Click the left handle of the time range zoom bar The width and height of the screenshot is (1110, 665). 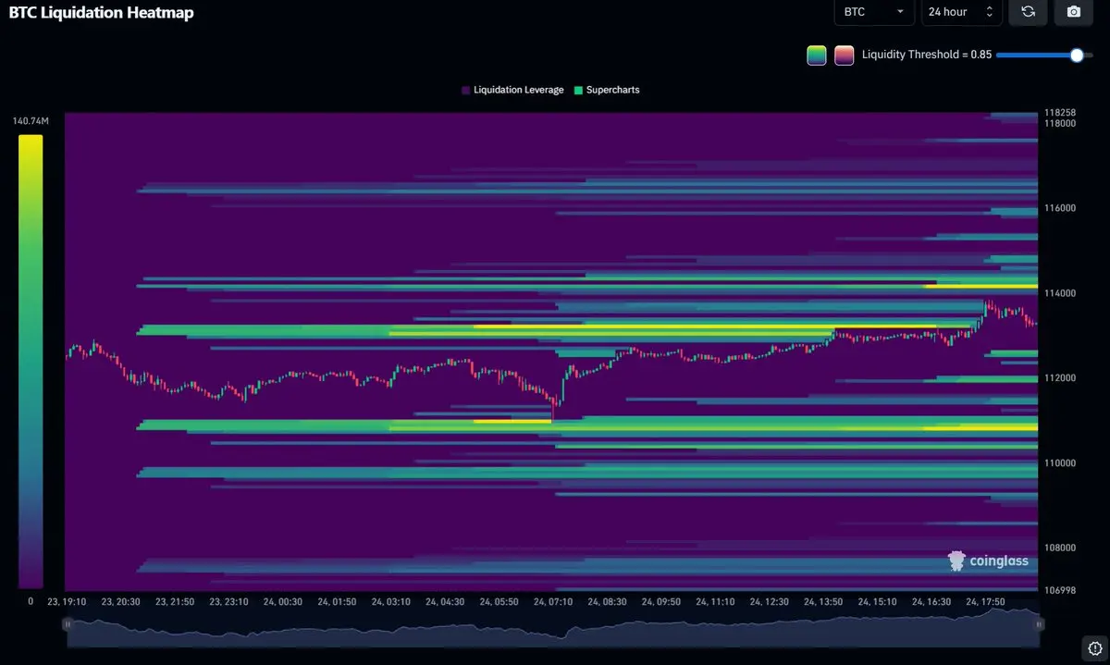(x=67, y=624)
